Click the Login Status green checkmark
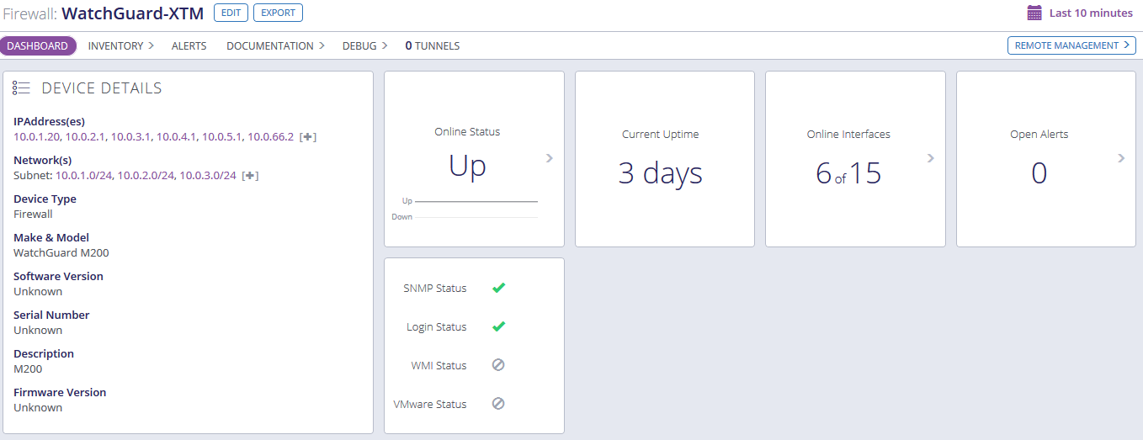This screenshot has width=1143, height=440. click(x=498, y=326)
